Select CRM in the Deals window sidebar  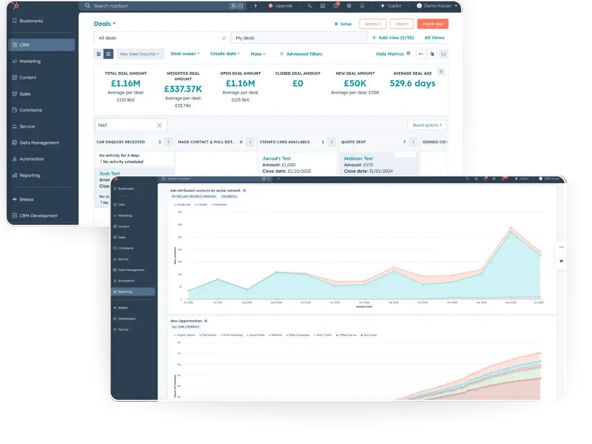click(x=41, y=45)
